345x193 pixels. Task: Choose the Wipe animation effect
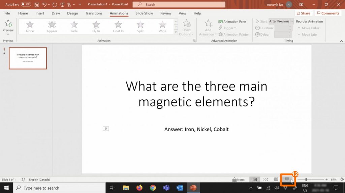pyautogui.click(x=162, y=27)
